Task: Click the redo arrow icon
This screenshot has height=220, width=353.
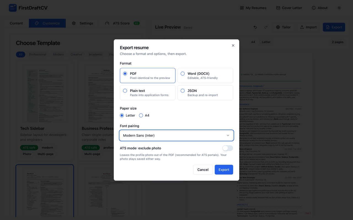Action: point(266,27)
